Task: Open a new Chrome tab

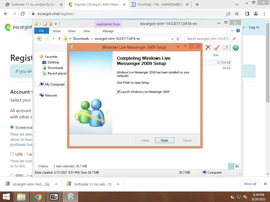Action: pyautogui.click(x=197, y=4)
